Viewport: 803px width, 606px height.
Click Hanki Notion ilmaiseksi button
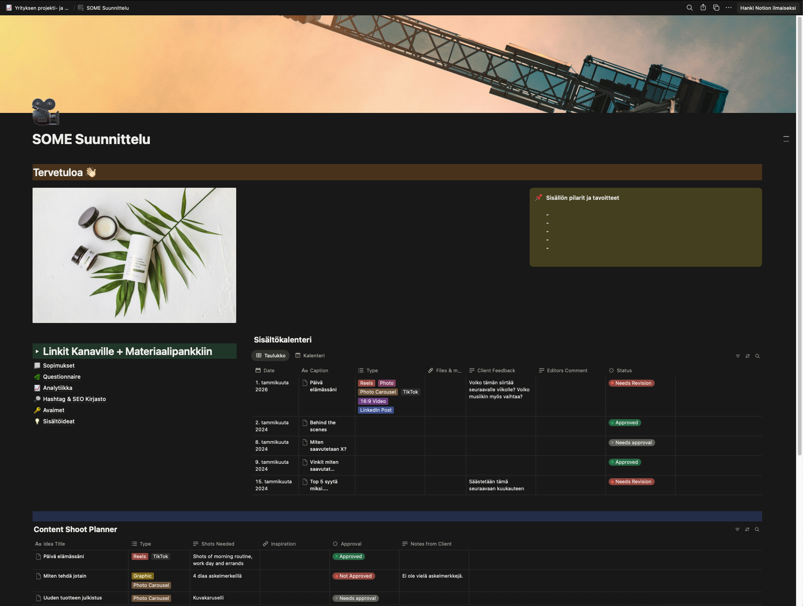tap(768, 8)
